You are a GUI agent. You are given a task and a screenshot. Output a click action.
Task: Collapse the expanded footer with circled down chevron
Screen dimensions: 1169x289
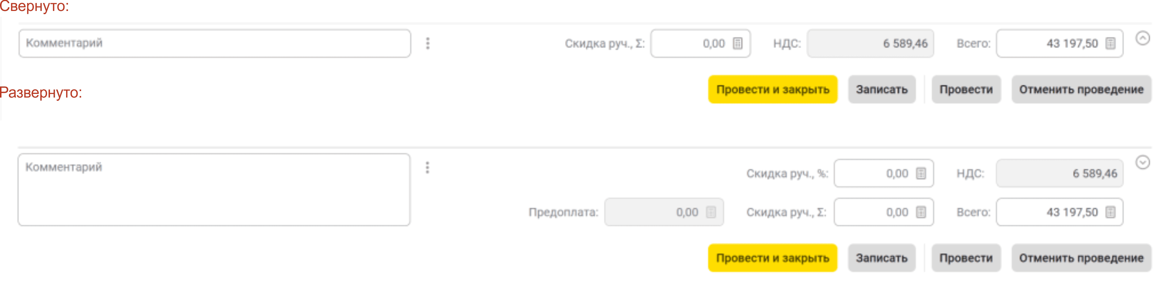point(1143,163)
